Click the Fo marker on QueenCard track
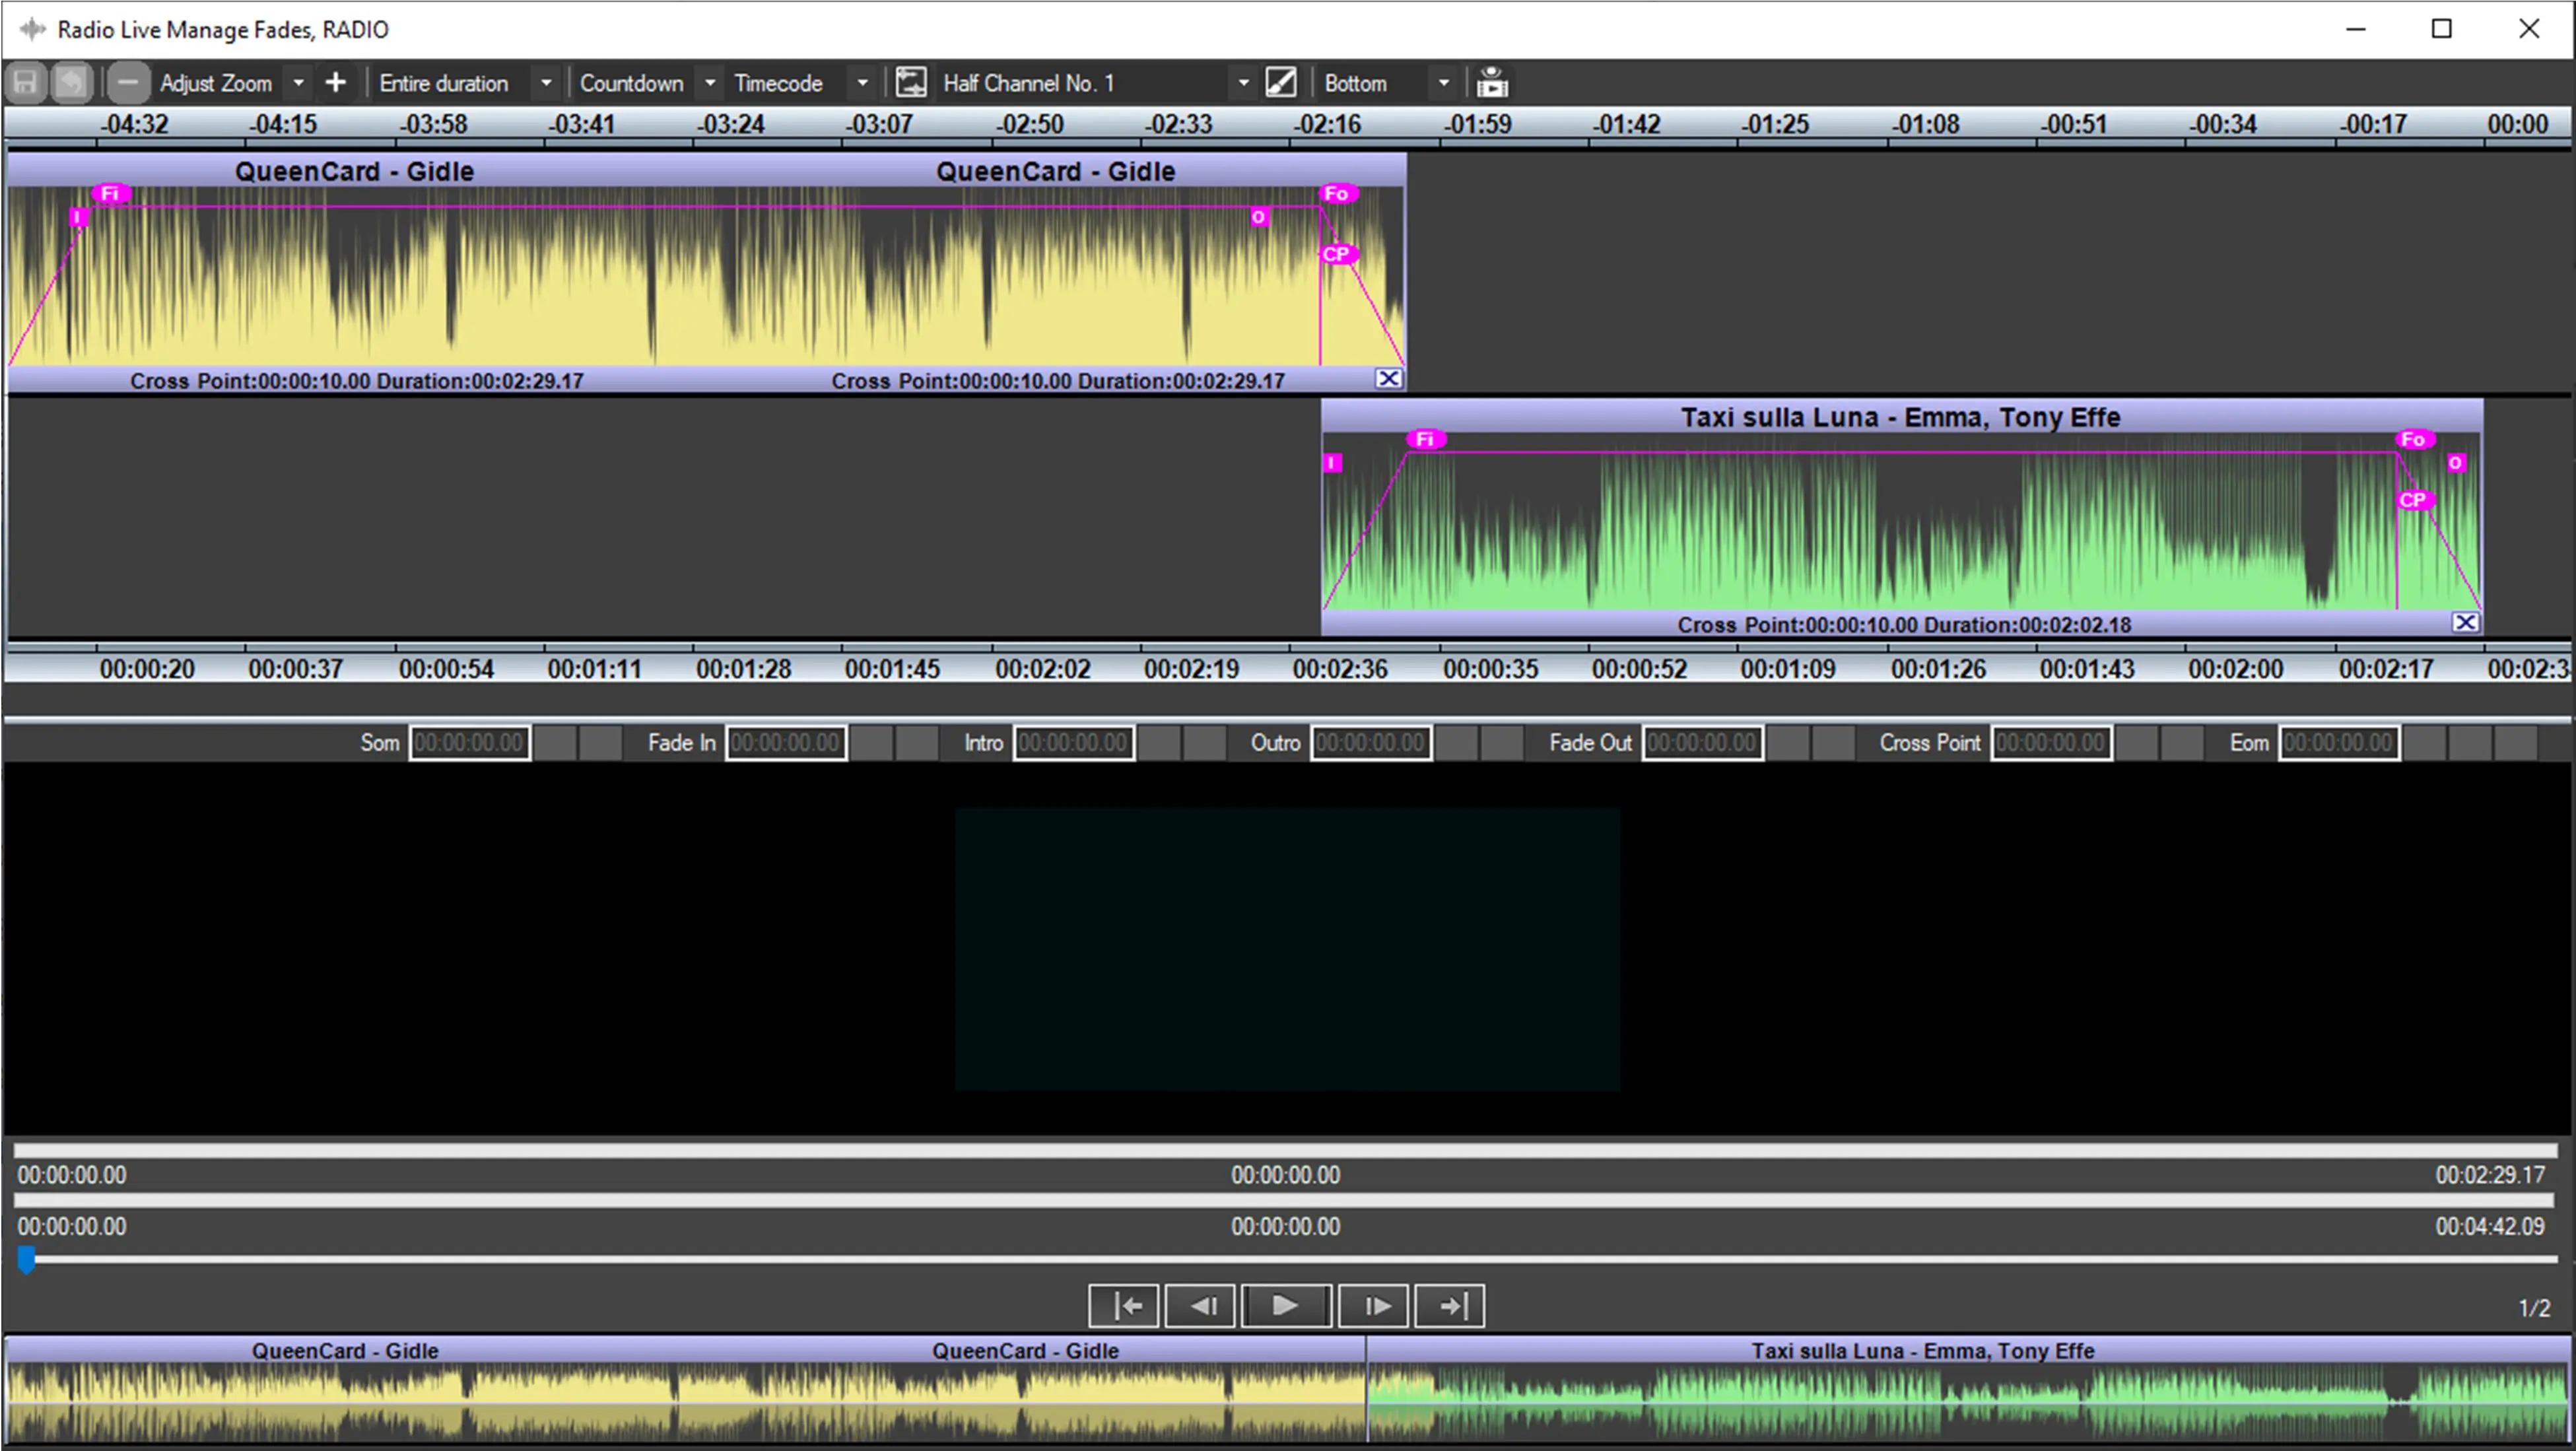This screenshot has width=2576, height=1451. [x=1338, y=194]
